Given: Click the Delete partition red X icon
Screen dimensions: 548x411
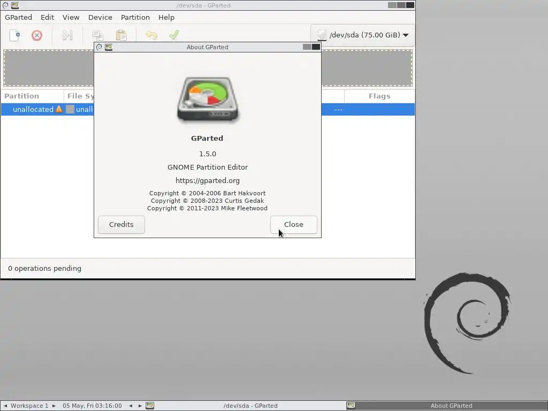Looking at the screenshot, I should click(x=37, y=35).
